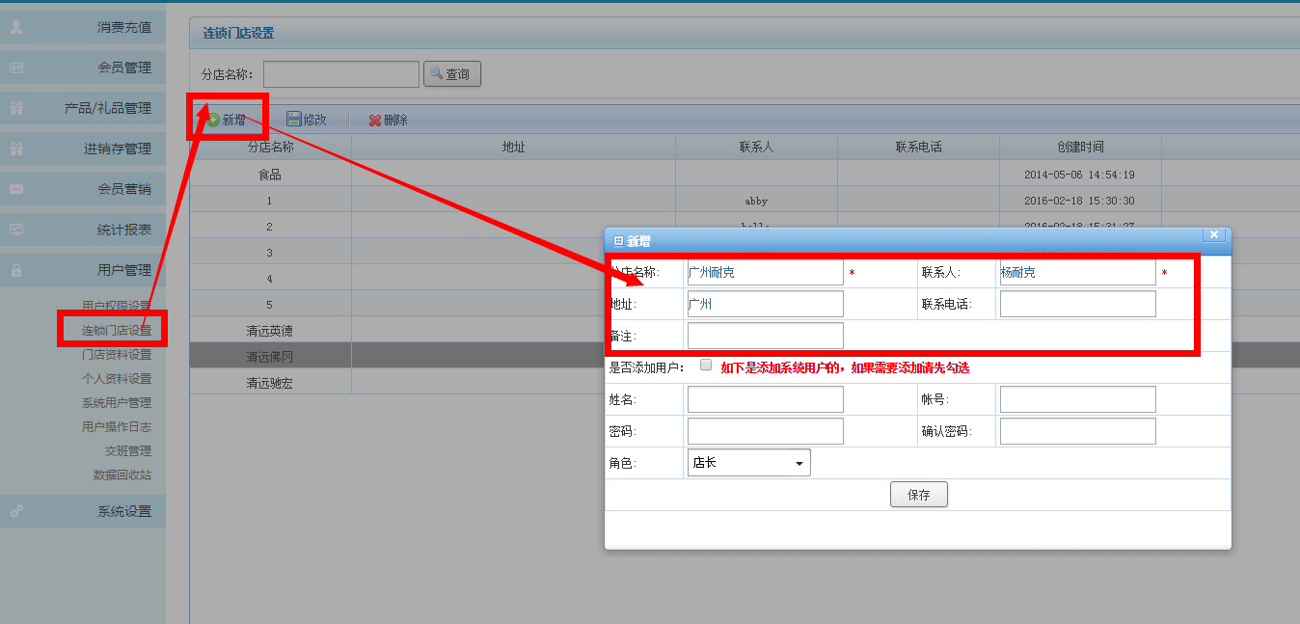
Task: Click the green Add (新增) toolbar icon
Action: [213, 120]
